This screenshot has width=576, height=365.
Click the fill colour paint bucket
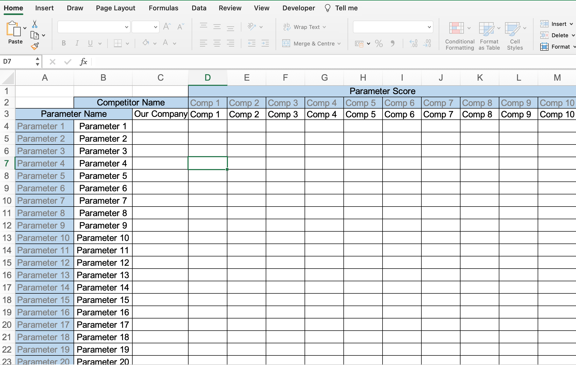click(x=146, y=43)
